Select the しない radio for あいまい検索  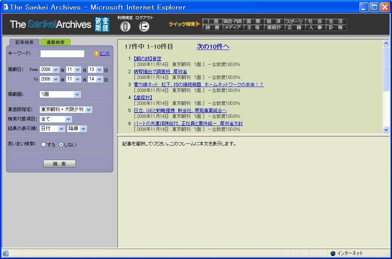tap(61, 145)
